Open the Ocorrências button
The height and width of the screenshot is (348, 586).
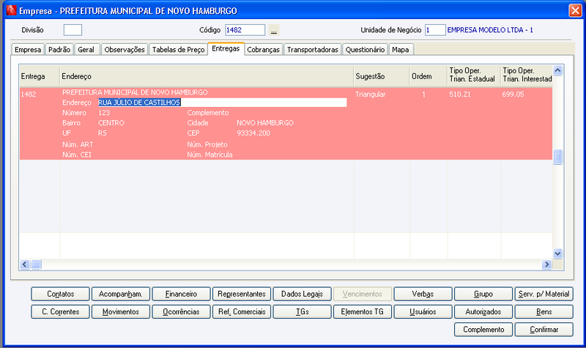click(181, 312)
